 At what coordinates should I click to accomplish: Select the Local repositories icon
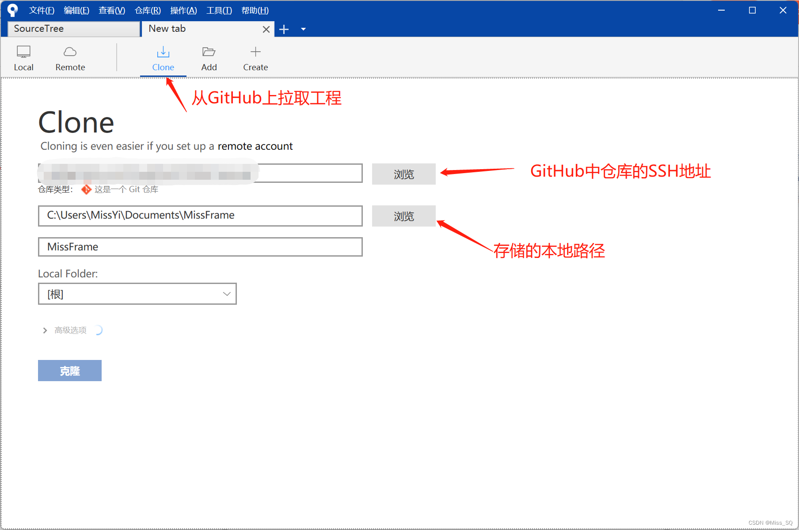[23, 57]
